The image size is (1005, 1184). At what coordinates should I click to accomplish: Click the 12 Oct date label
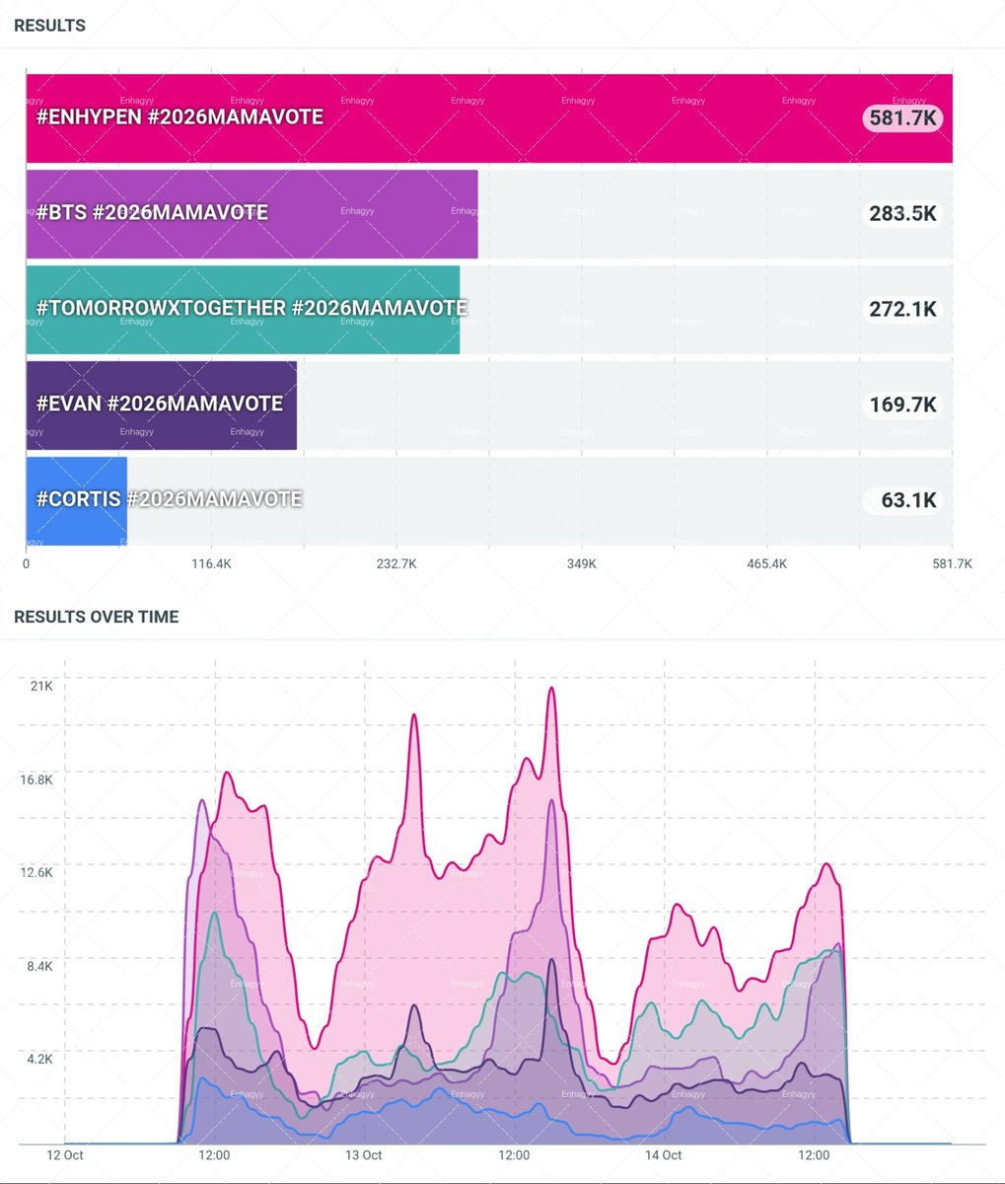[x=65, y=1155]
